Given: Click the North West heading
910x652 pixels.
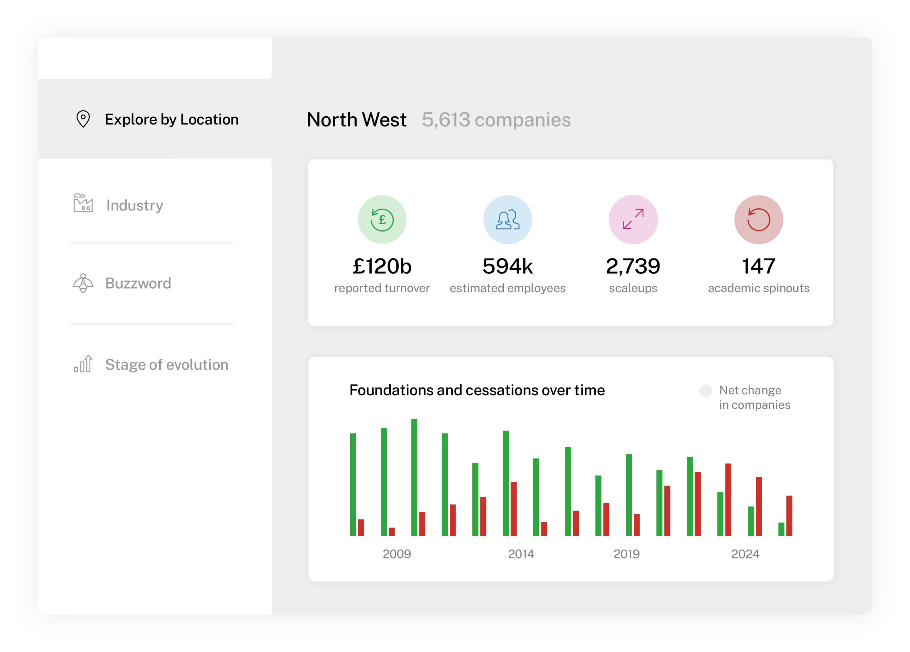Looking at the screenshot, I should point(357,119).
